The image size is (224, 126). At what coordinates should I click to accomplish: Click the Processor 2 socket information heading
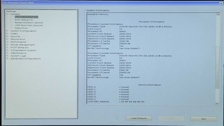click(105, 53)
